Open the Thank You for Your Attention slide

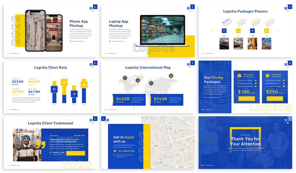245,142
